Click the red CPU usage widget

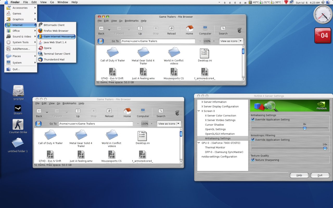coord(323,35)
